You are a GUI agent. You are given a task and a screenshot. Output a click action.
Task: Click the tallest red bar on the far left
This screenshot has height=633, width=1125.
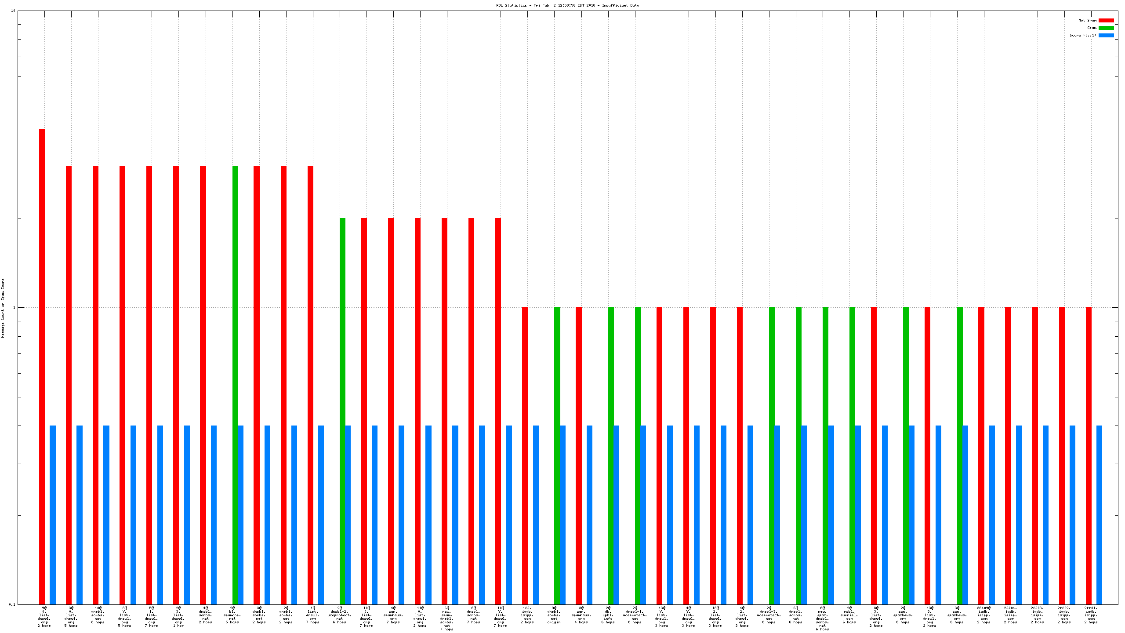point(42,352)
